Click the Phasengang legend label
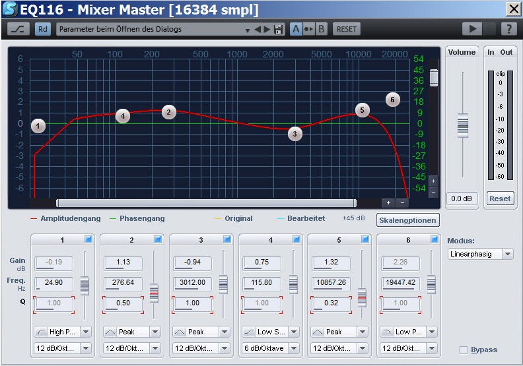This screenshot has width=523, height=366. (142, 218)
